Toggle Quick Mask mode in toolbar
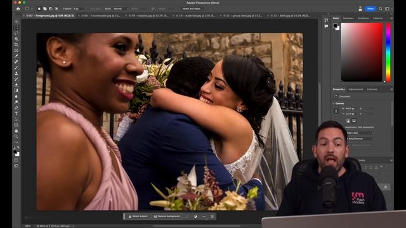 tap(16, 160)
